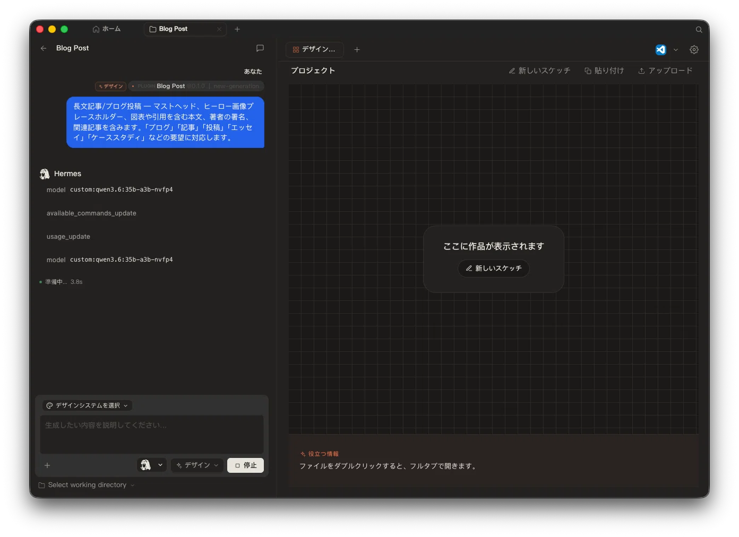Open the chat bubble icon in header

pyautogui.click(x=260, y=48)
